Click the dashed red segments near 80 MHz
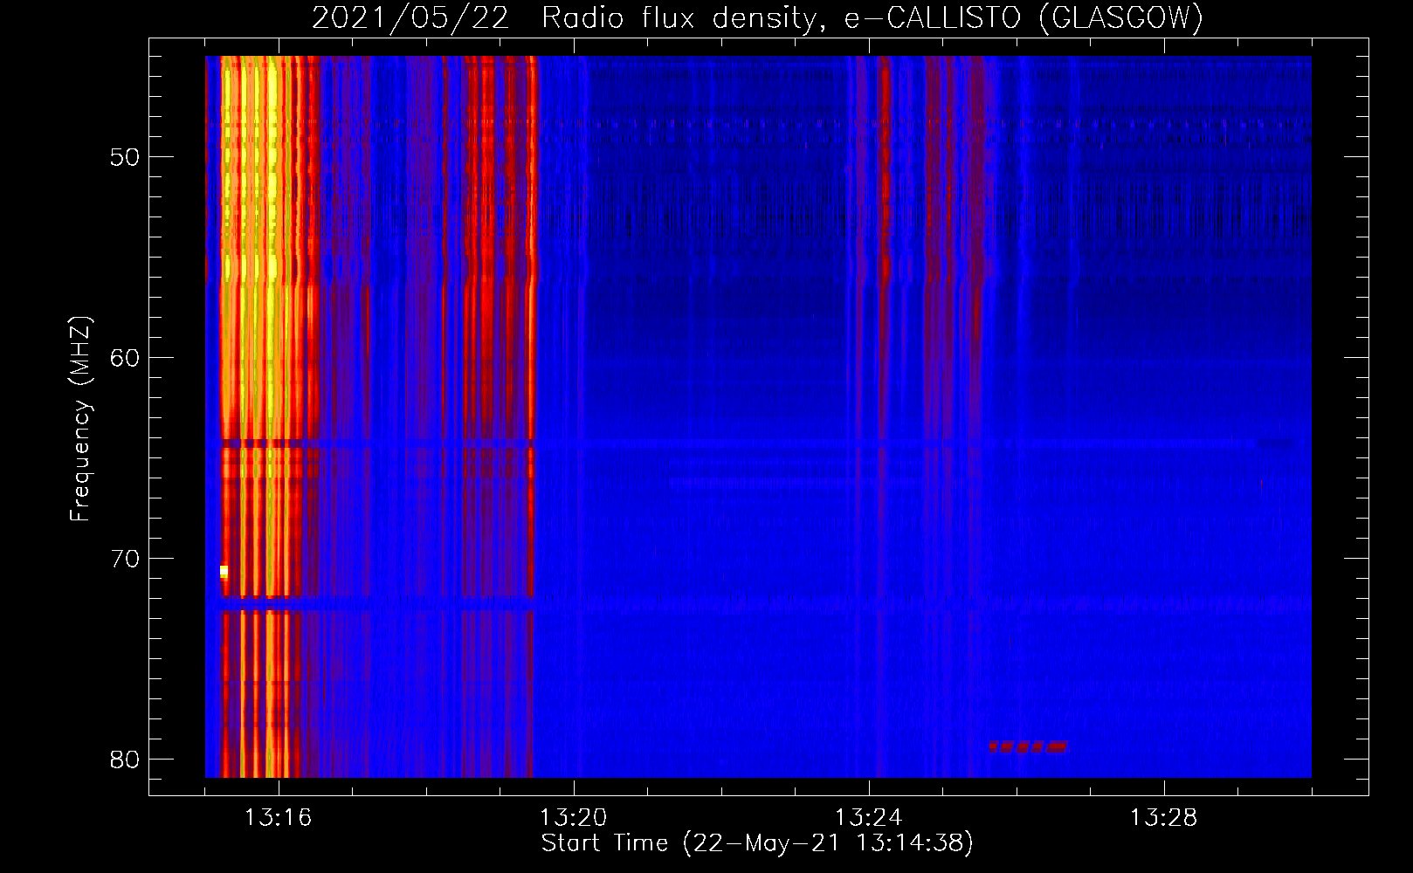The width and height of the screenshot is (1413, 873). coord(1028,746)
